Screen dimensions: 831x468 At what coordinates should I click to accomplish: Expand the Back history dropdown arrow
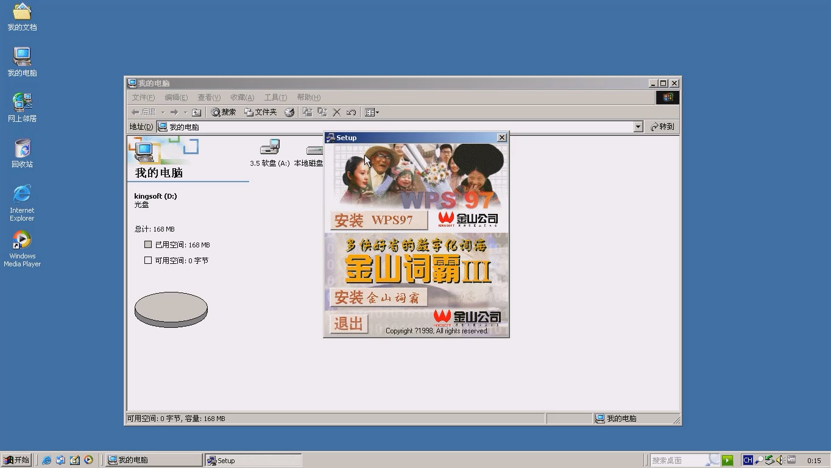coord(163,112)
